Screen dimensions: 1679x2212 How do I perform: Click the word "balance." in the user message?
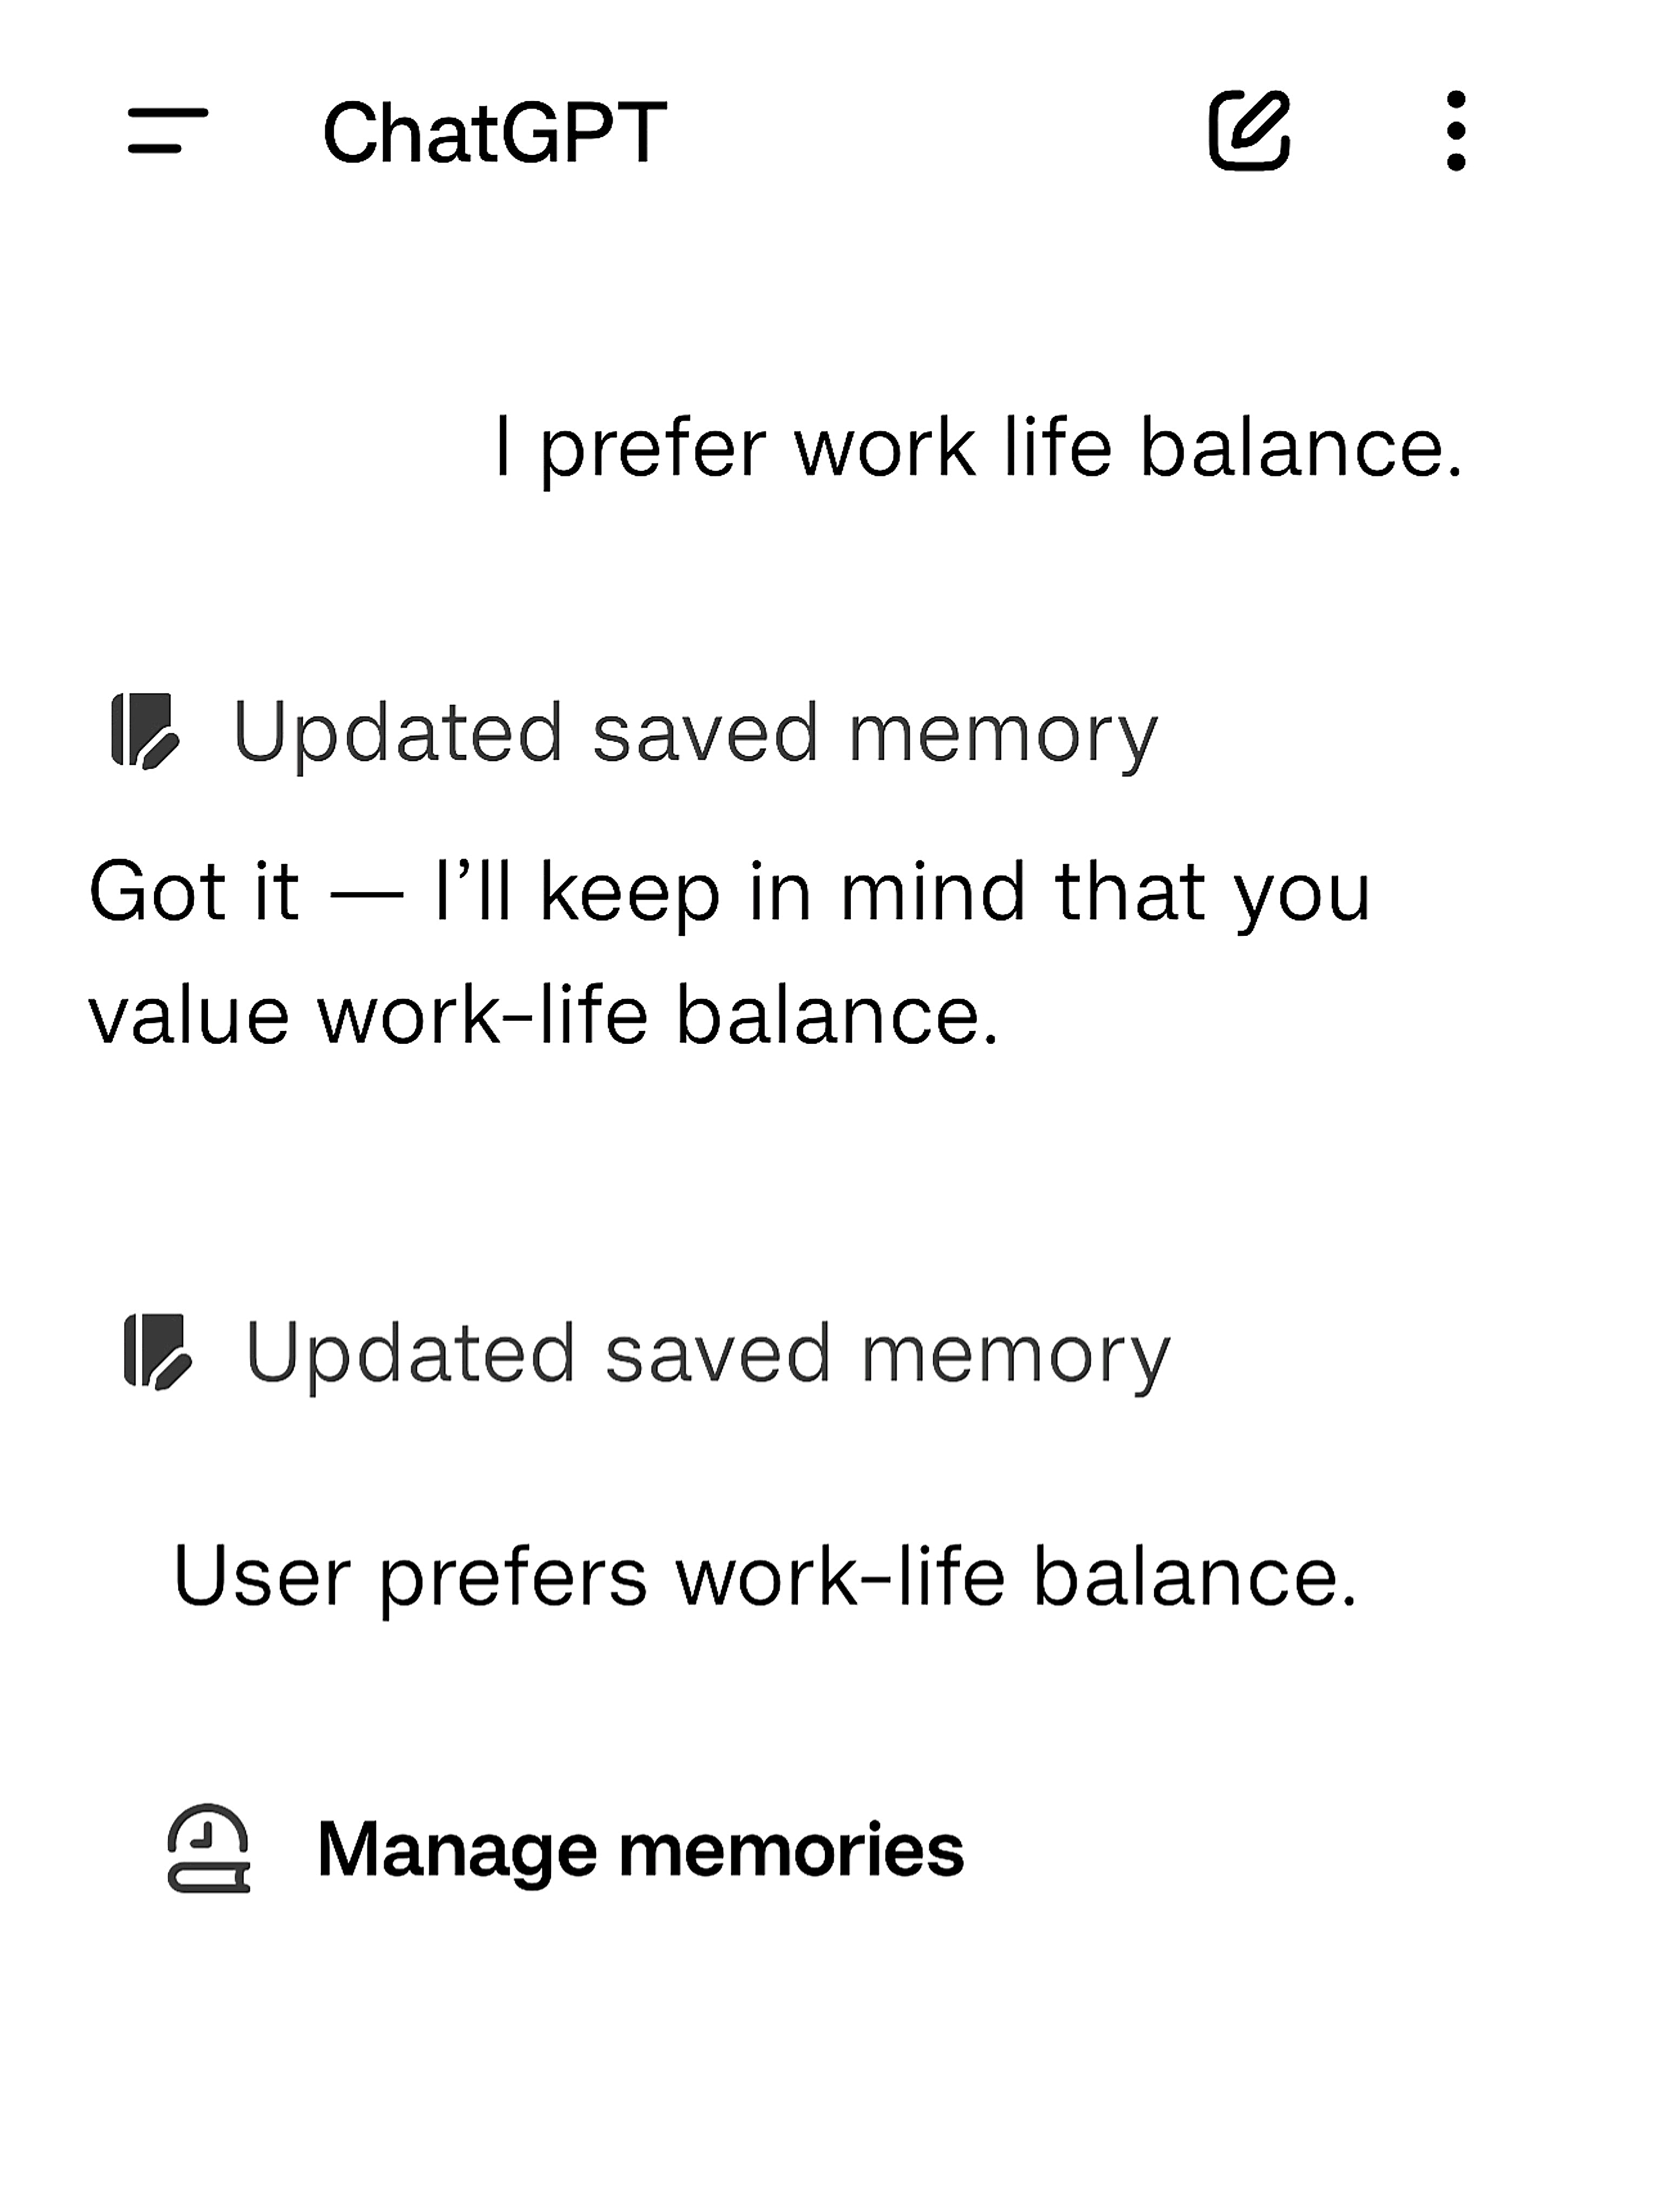click(x=1301, y=448)
